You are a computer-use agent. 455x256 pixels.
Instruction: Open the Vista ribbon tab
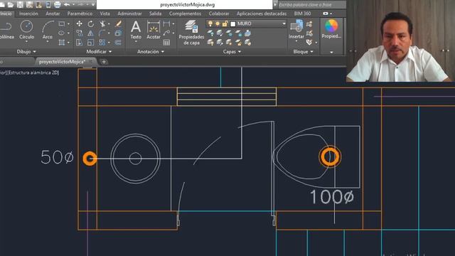pyautogui.click(x=105, y=14)
